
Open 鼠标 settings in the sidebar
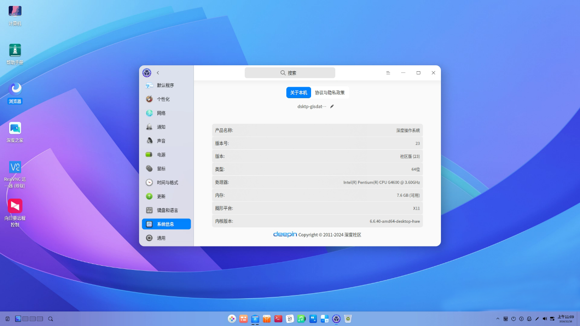pos(166,168)
